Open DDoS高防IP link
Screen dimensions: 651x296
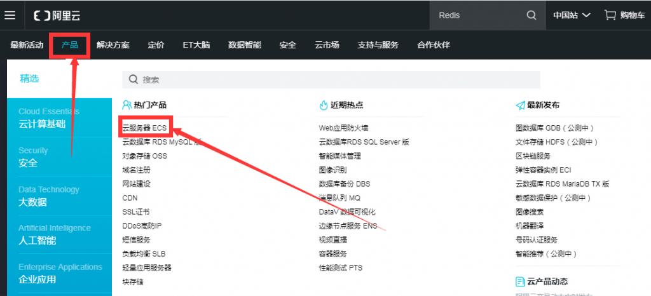[x=142, y=226]
